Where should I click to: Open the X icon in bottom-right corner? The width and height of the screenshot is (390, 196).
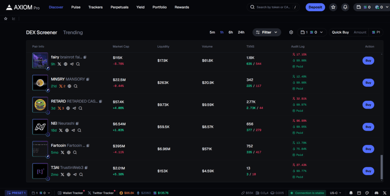(x=385, y=193)
